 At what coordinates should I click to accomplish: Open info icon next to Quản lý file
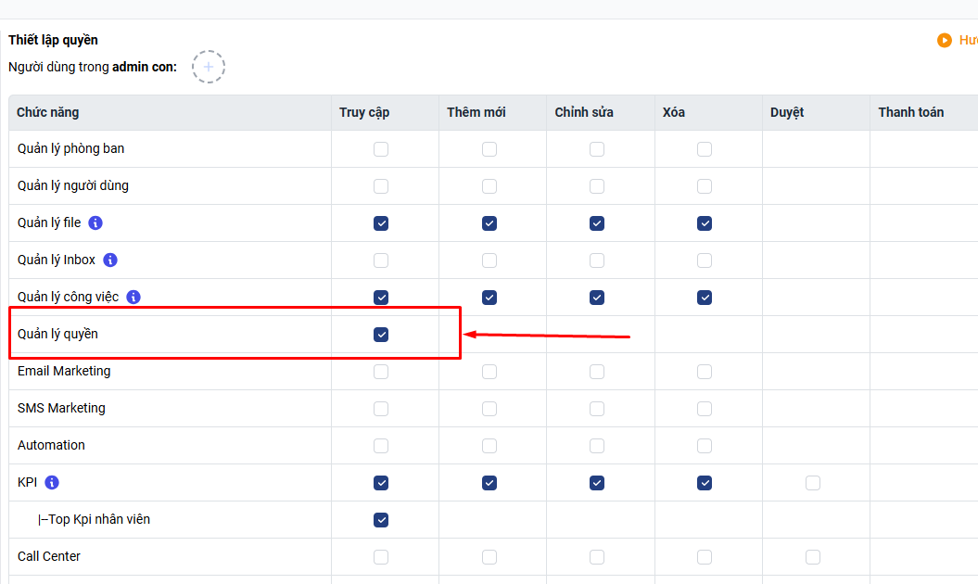tap(95, 223)
